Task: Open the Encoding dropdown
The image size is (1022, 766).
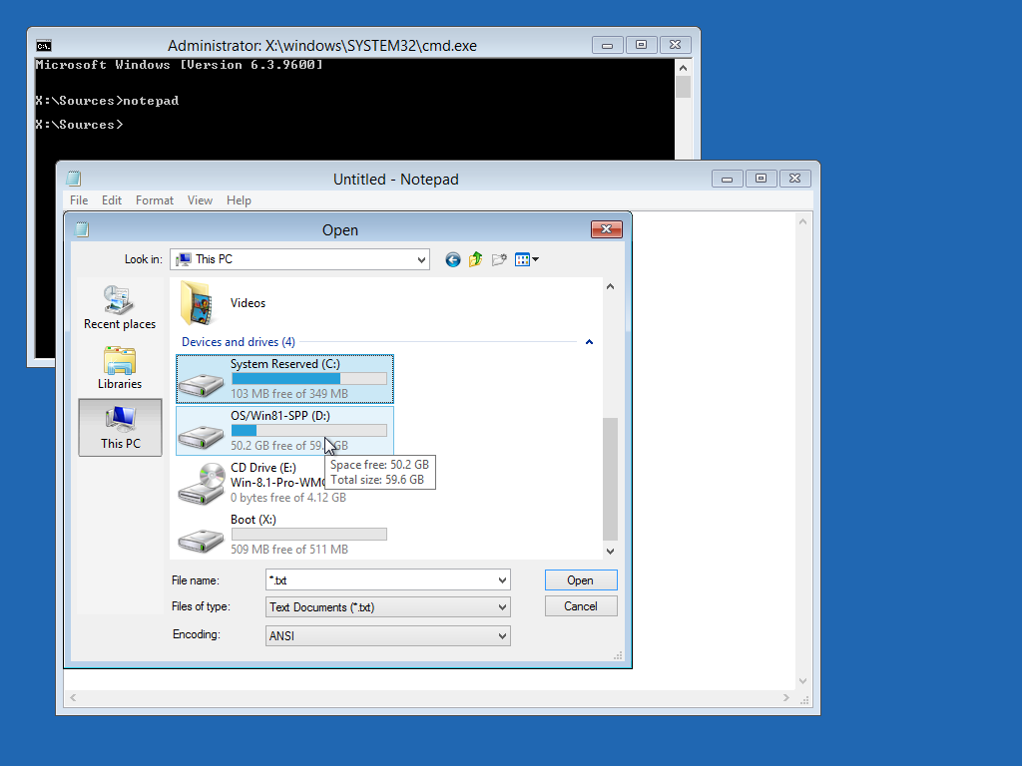Action: pos(388,635)
